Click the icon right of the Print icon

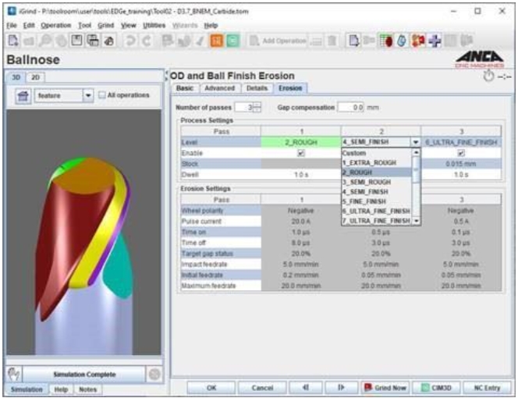coord(109,41)
